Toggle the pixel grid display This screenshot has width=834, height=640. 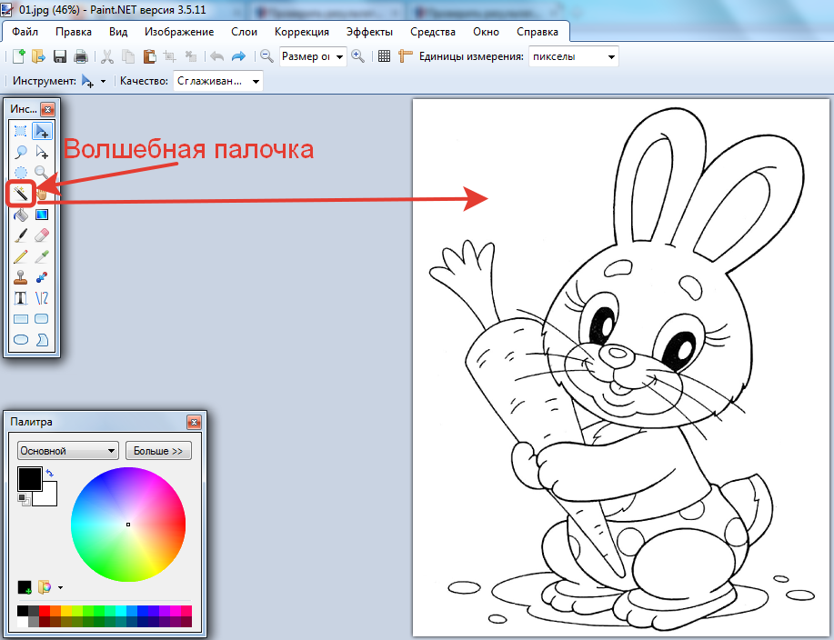(x=384, y=56)
